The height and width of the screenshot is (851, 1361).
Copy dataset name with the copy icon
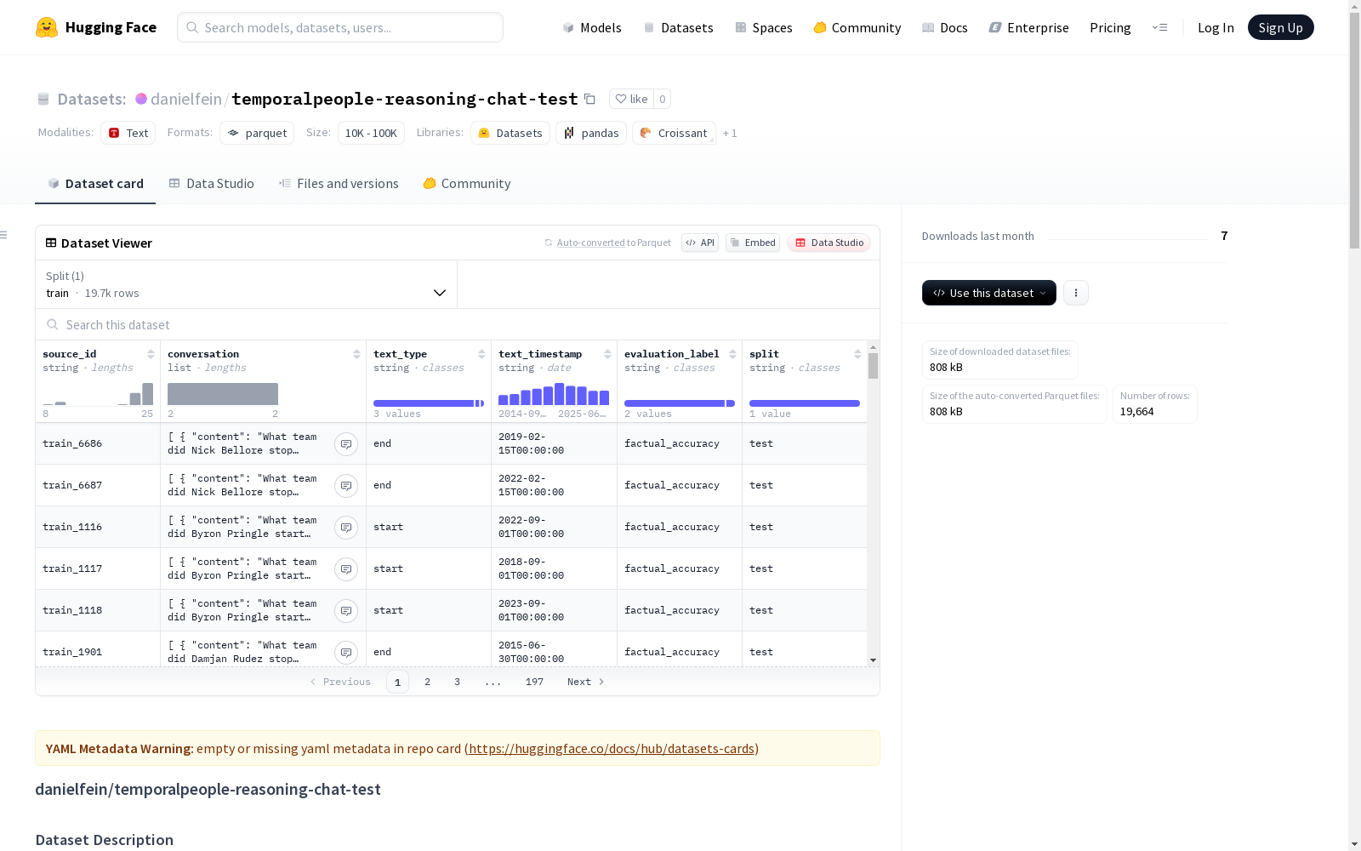pos(589,99)
